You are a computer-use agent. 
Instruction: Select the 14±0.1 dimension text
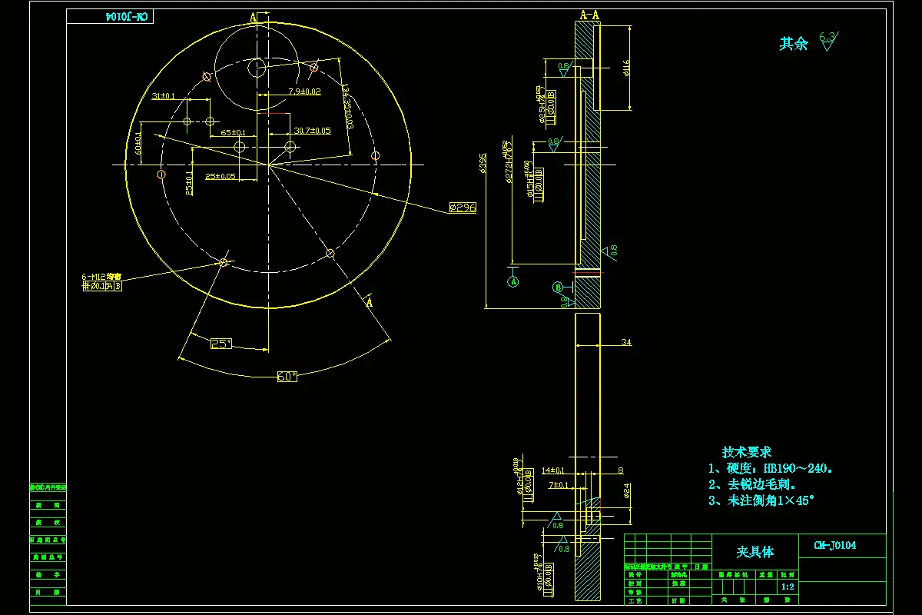552,470
